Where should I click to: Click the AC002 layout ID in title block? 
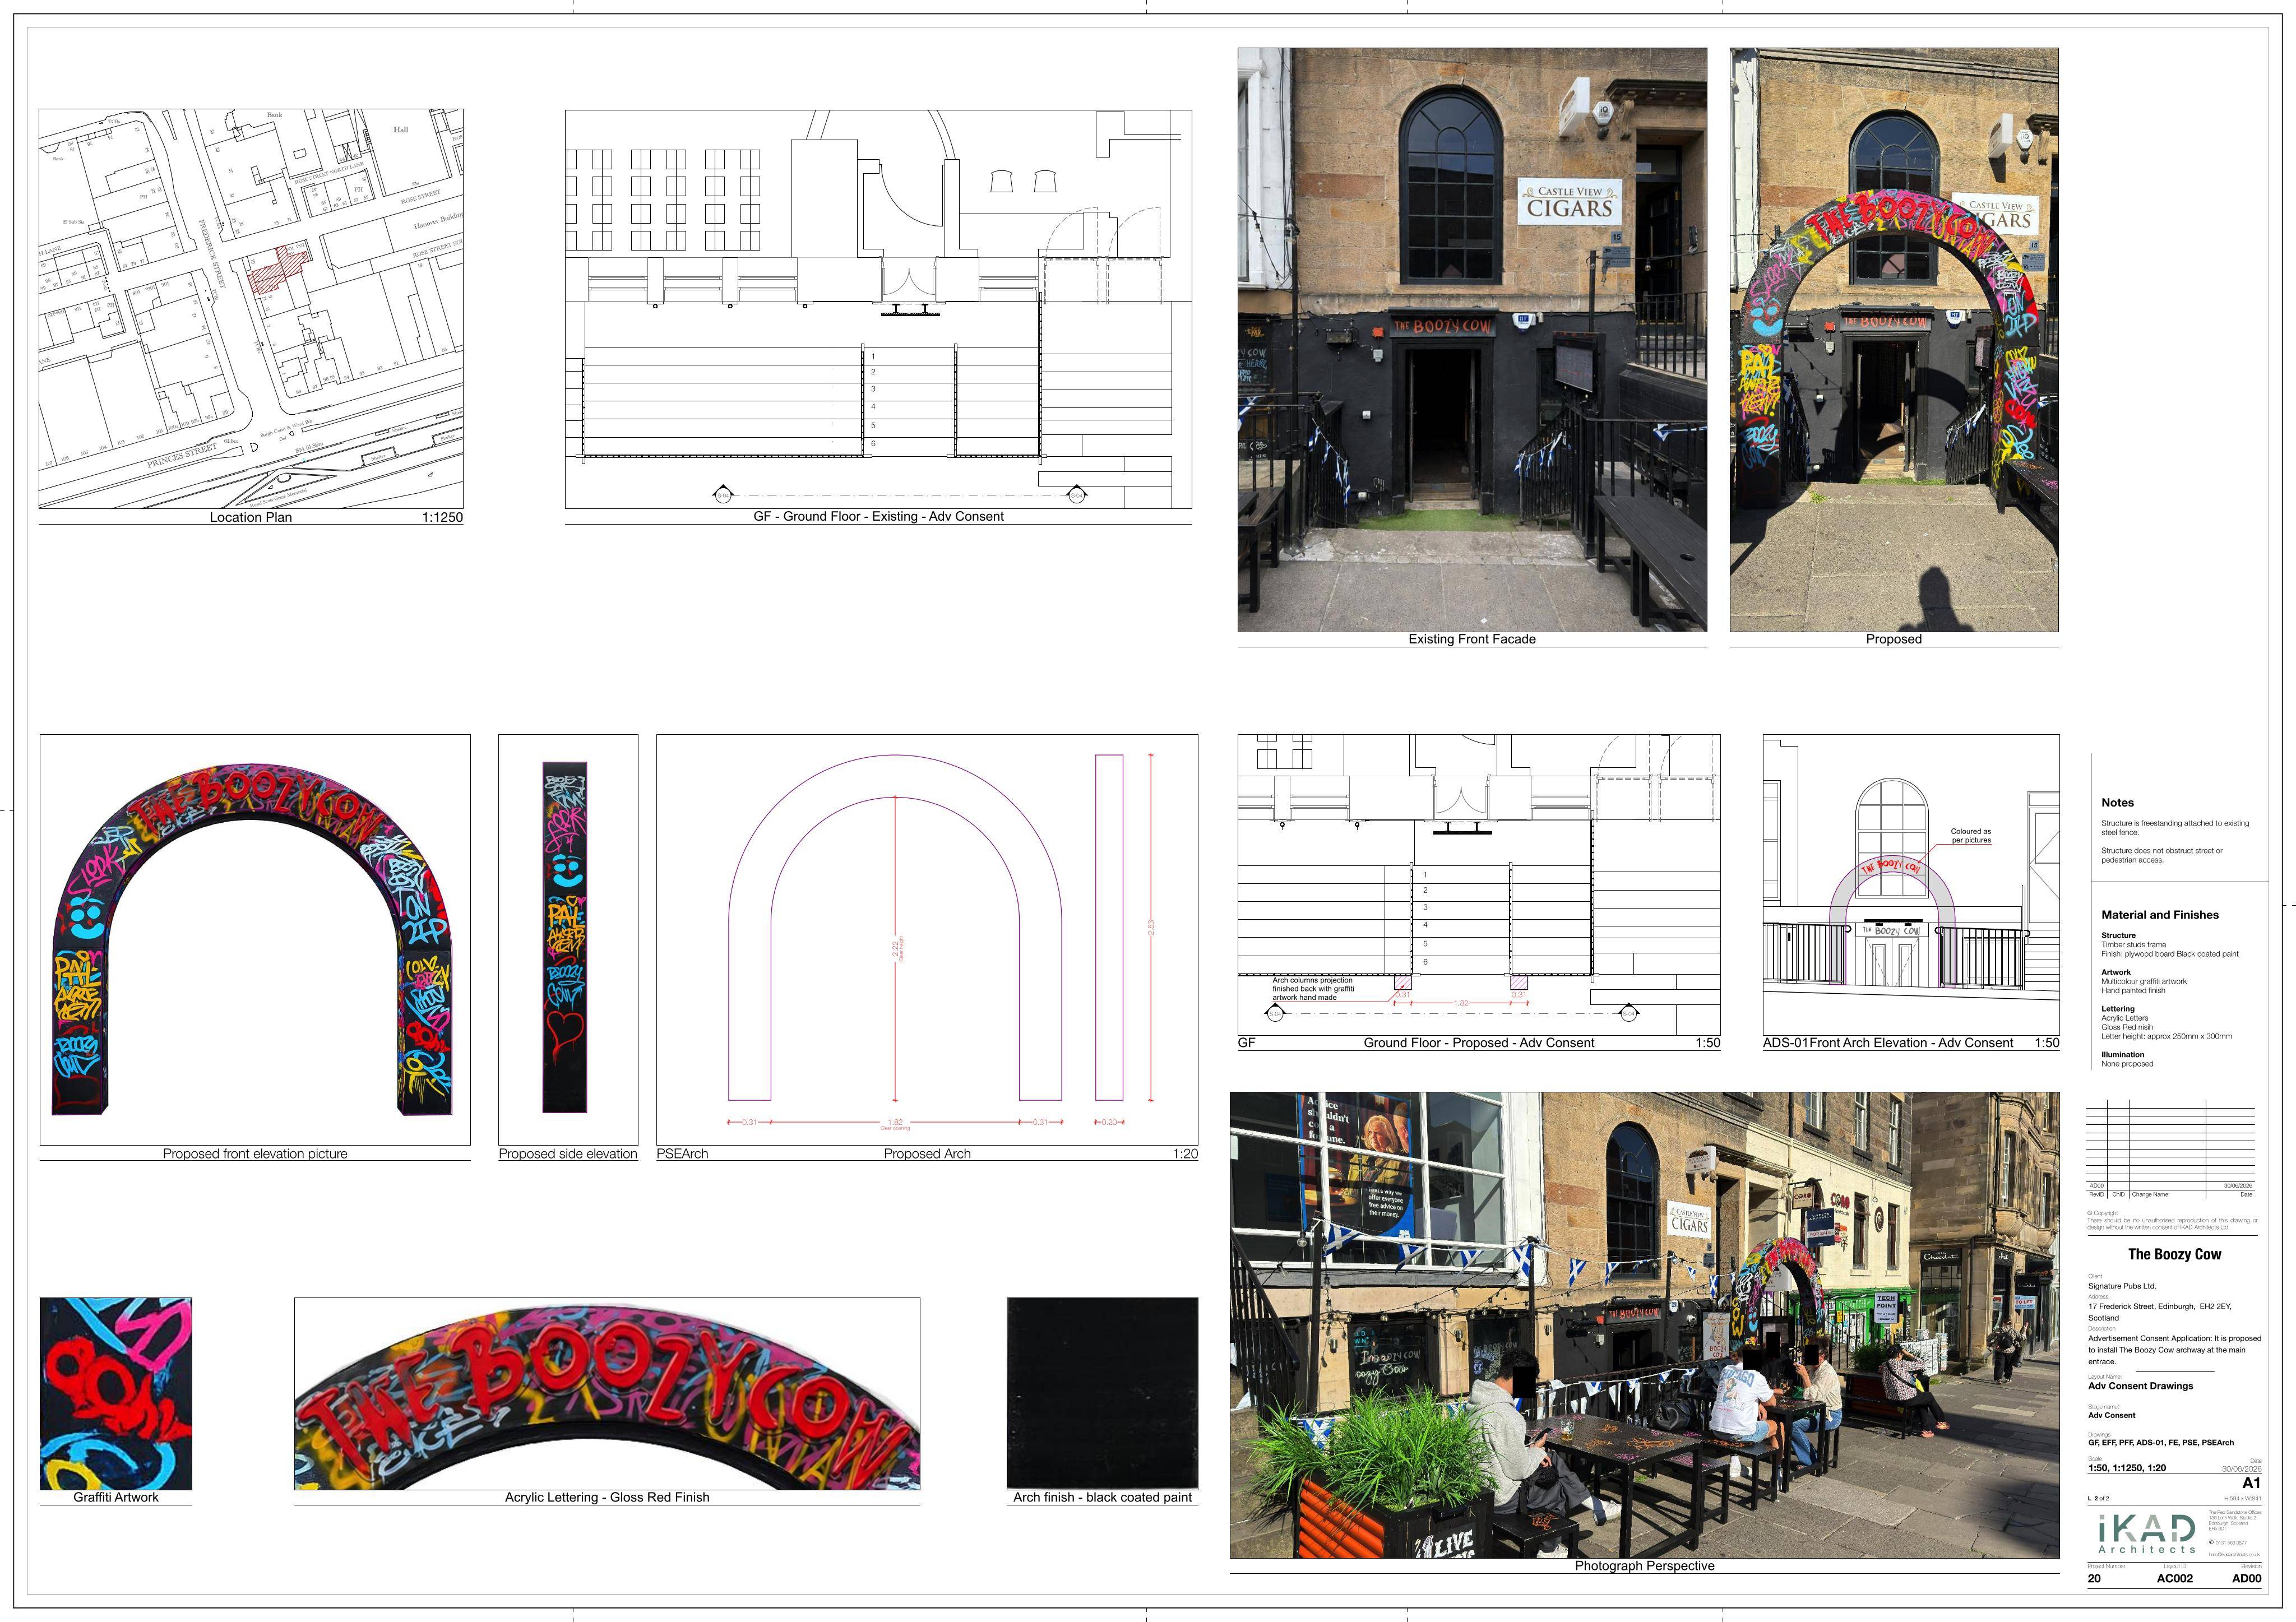pos(2174,1578)
